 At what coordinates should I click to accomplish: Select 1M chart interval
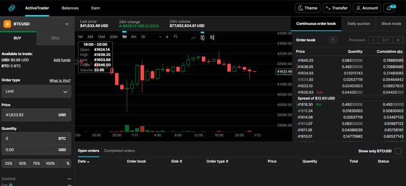80,37
